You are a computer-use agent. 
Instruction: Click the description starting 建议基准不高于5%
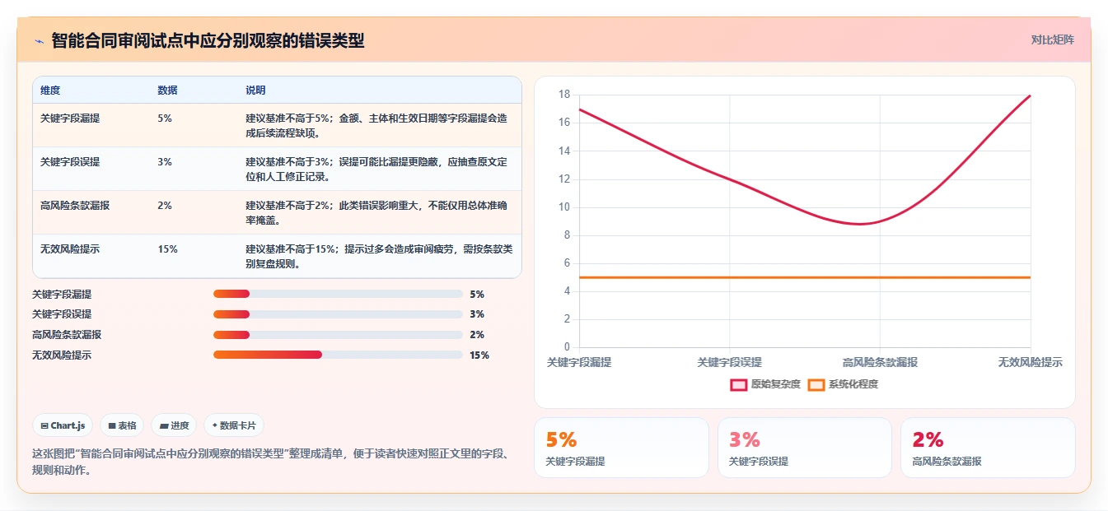[377, 125]
